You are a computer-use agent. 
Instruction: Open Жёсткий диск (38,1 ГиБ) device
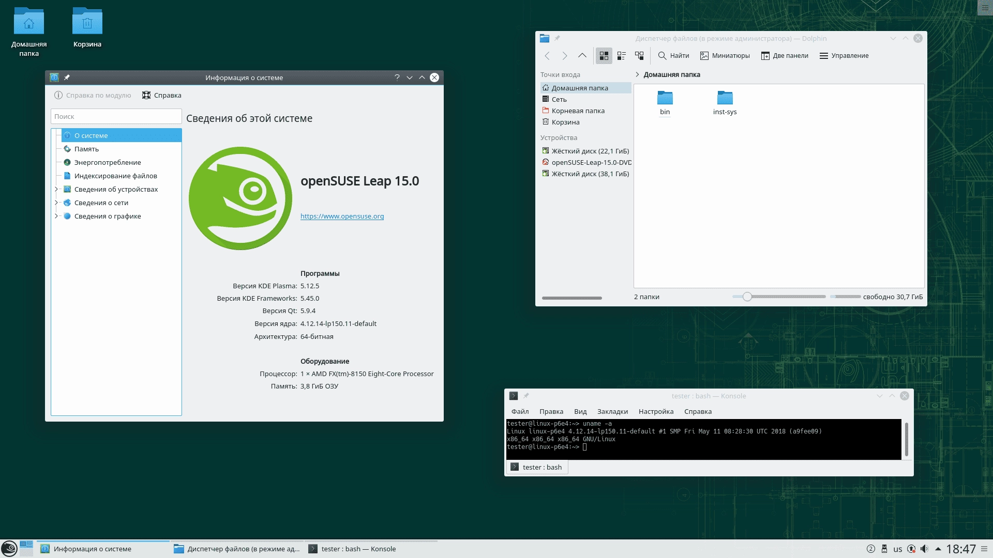pos(585,174)
